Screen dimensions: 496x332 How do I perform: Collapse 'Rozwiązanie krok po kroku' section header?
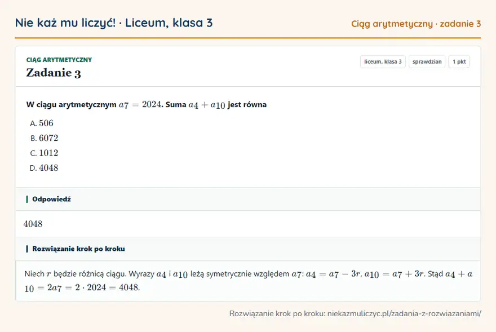248,249
